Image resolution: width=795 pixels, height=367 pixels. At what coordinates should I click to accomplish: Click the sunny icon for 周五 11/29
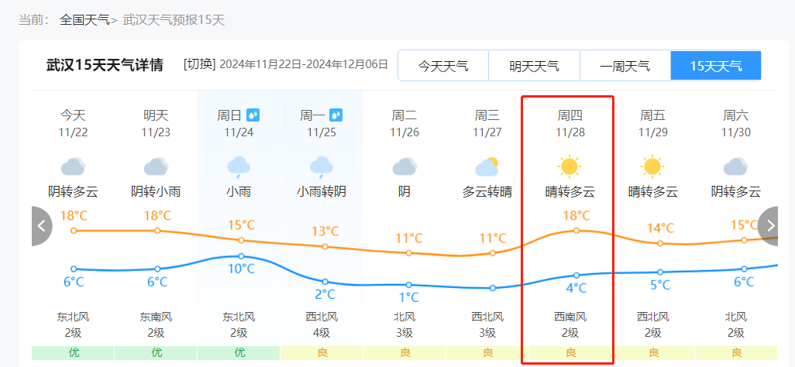(x=652, y=166)
